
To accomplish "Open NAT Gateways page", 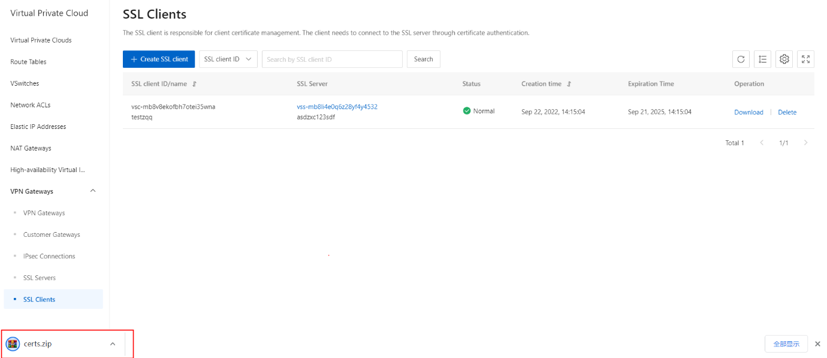I will (31, 148).
